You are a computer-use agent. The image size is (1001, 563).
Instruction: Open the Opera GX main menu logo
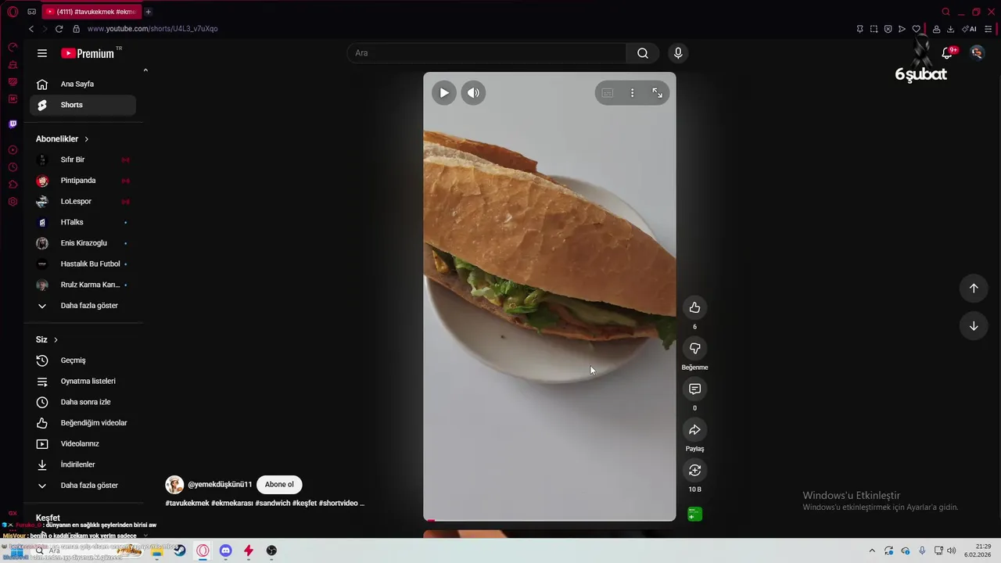click(13, 12)
